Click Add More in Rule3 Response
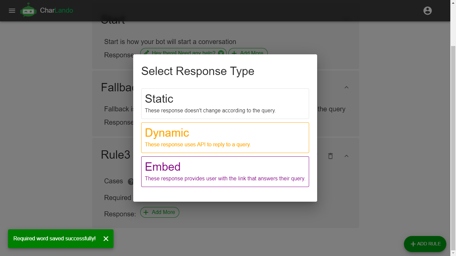The width and height of the screenshot is (456, 256). [x=160, y=212]
